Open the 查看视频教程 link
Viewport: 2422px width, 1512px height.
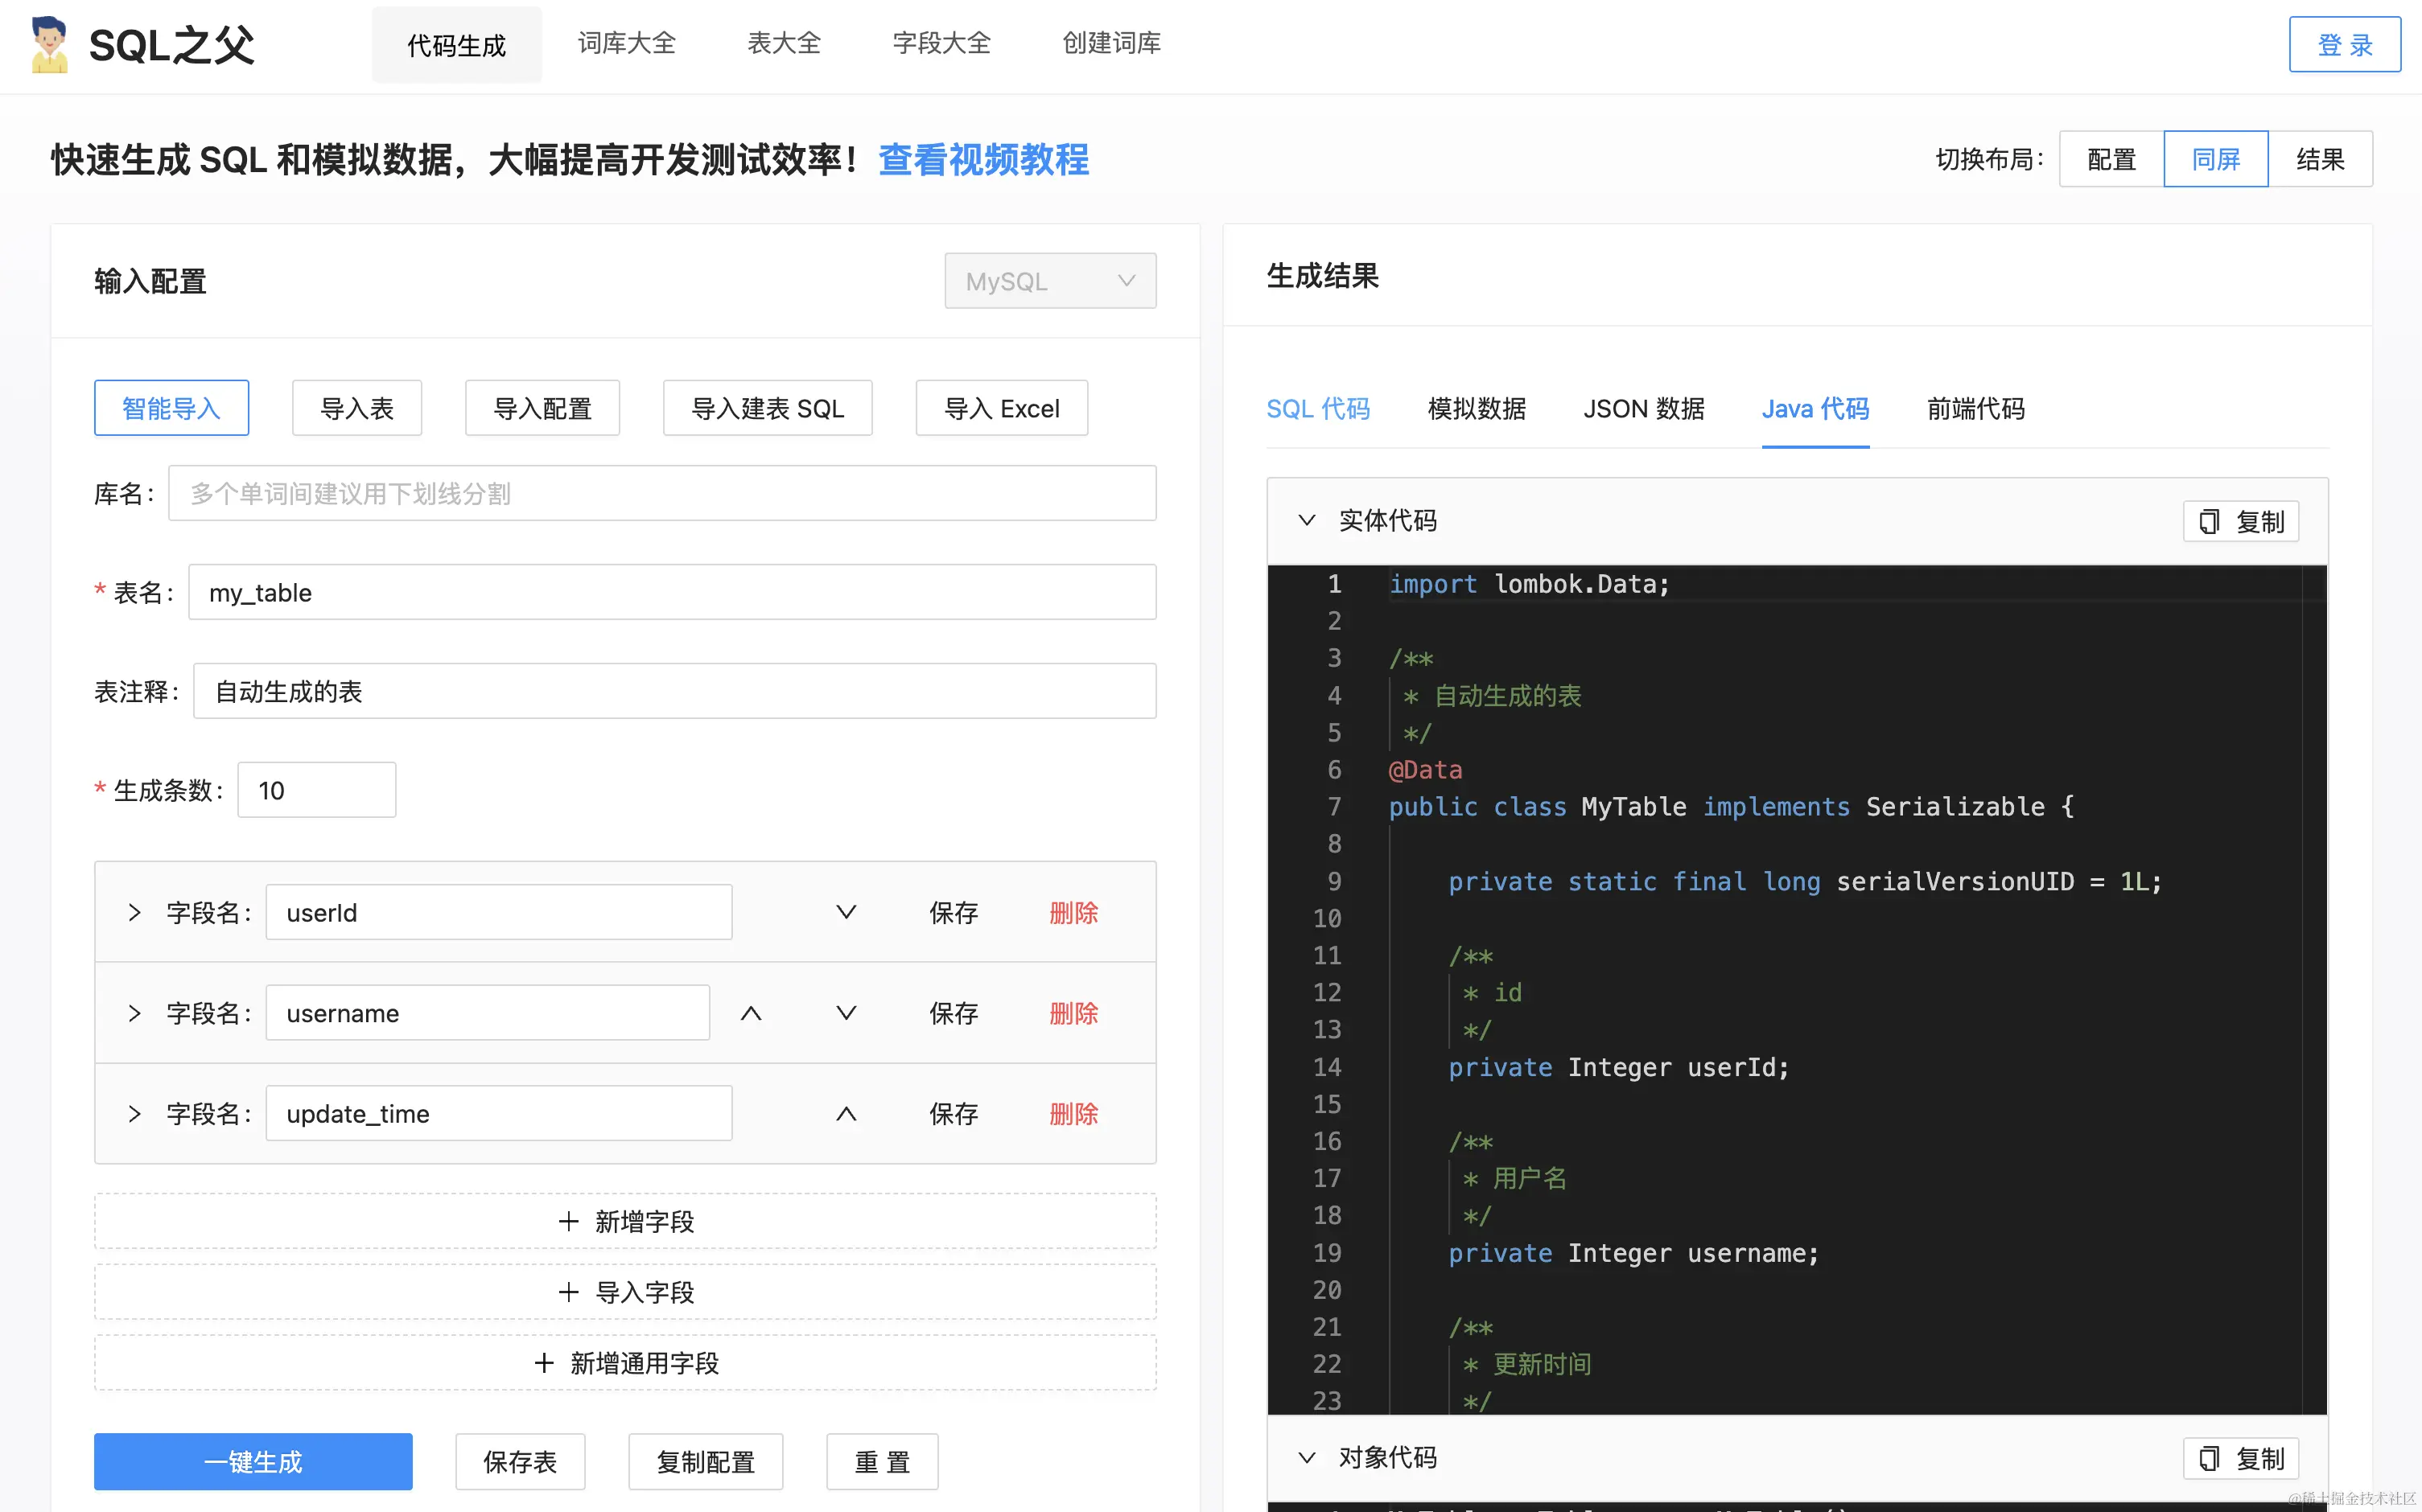tap(982, 160)
